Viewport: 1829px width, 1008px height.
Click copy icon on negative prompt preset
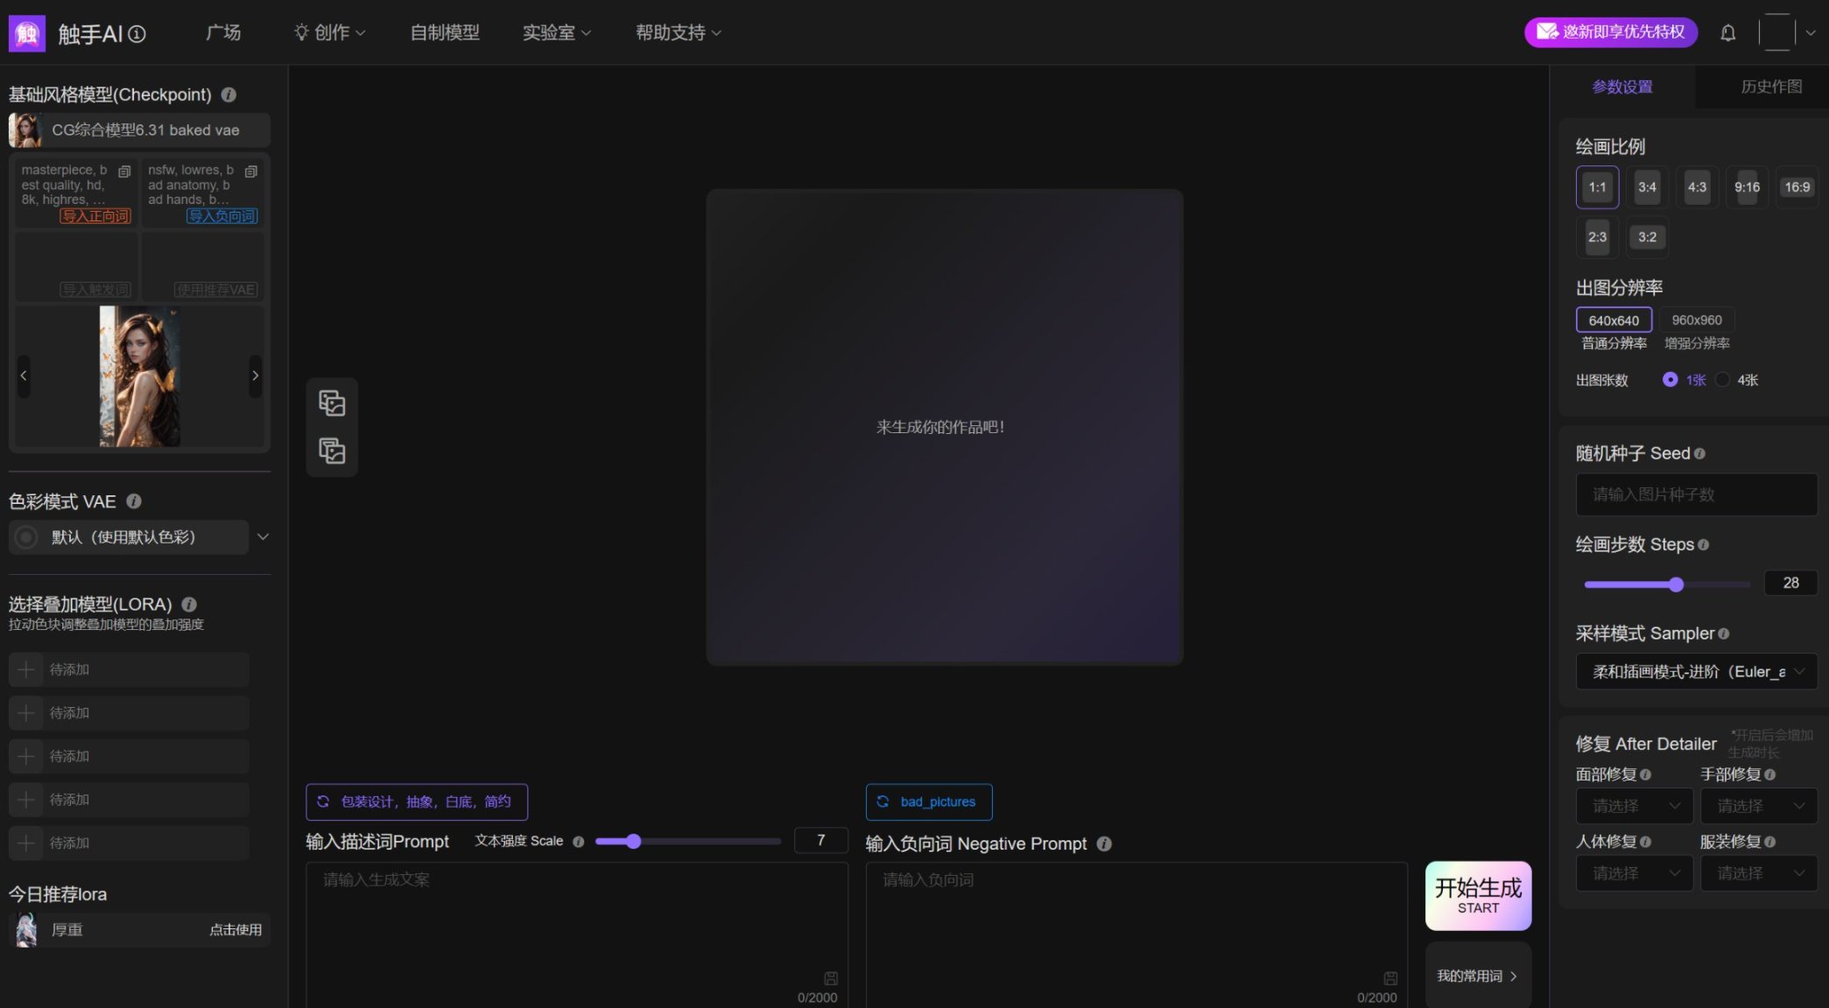click(x=251, y=171)
